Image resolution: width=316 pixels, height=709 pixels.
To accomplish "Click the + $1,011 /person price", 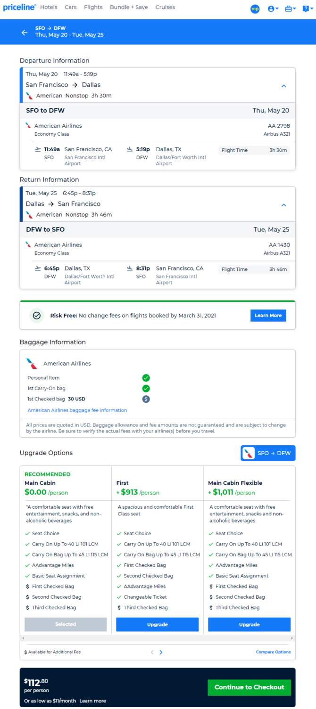I will 232,492.
